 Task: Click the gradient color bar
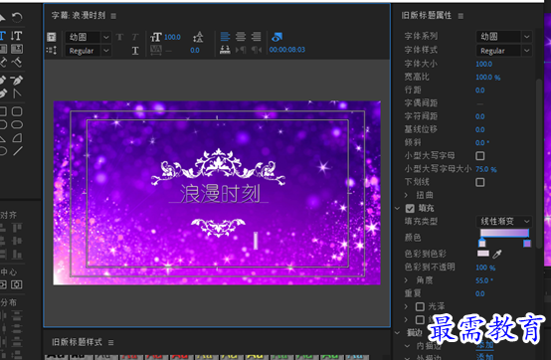504,233
